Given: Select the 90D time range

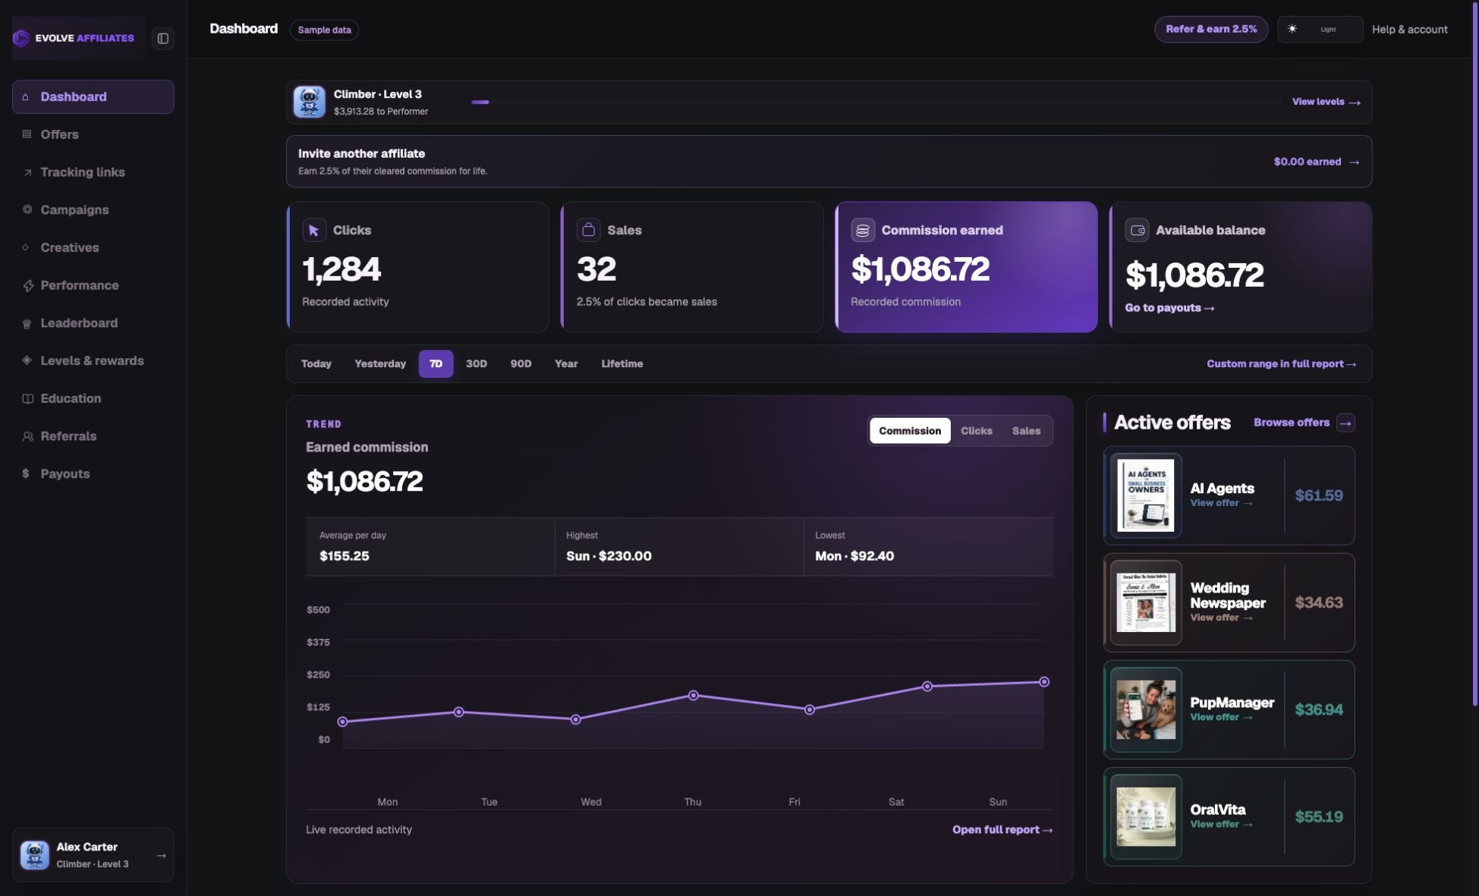Looking at the screenshot, I should 521,364.
